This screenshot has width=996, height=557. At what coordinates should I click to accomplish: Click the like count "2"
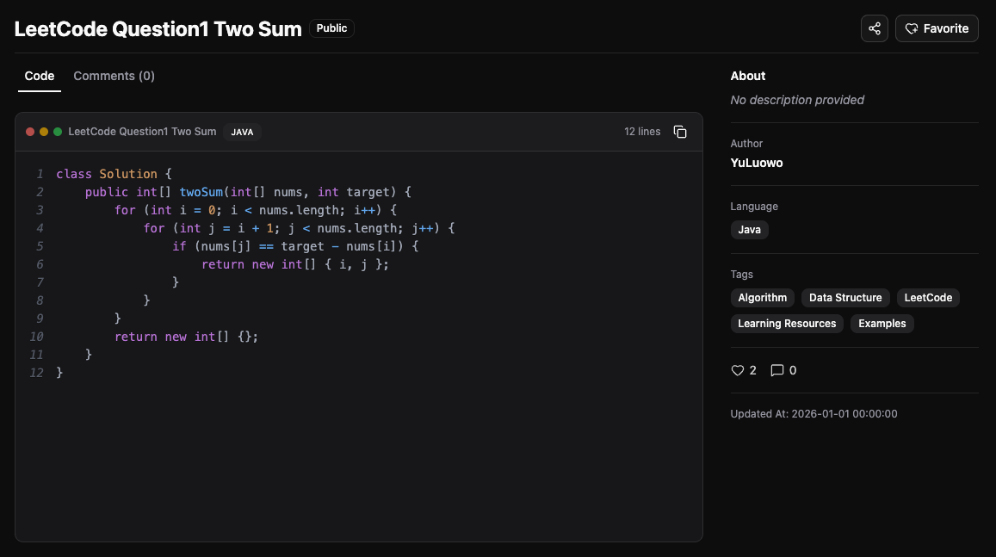point(752,370)
